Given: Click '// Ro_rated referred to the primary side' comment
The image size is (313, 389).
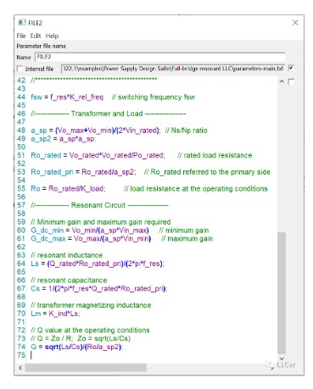Looking at the screenshot, I should 207,172.
